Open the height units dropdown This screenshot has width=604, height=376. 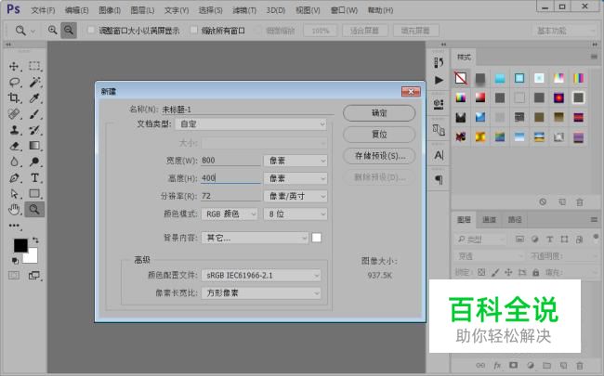pos(295,178)
